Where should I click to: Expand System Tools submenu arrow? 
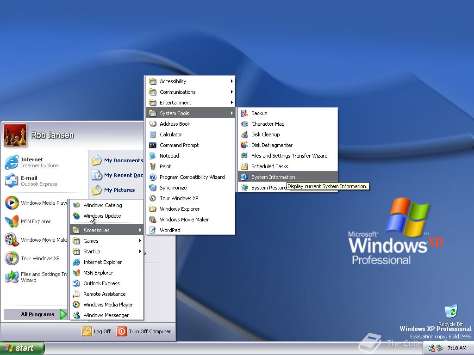click(x=231, y=113)
